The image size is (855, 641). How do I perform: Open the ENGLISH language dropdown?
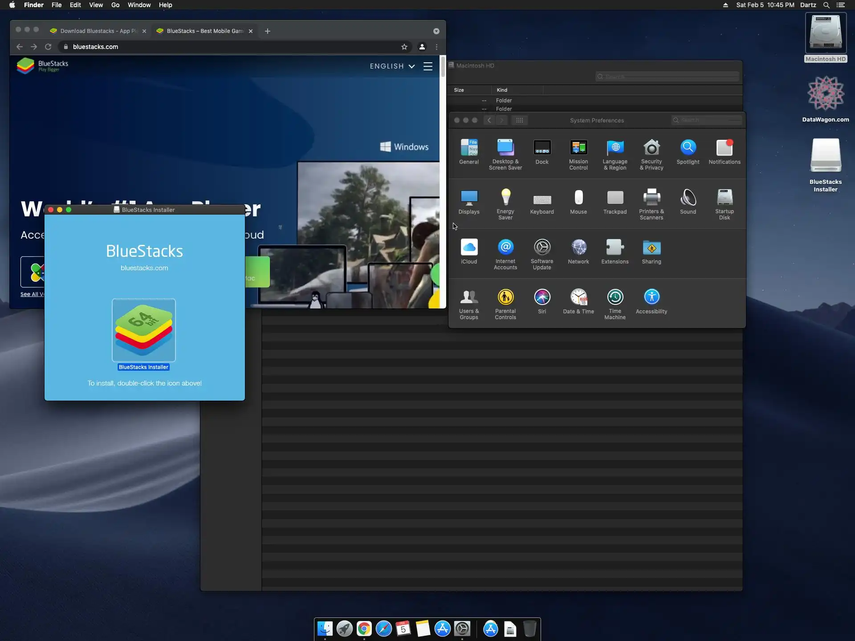[392, 66]
